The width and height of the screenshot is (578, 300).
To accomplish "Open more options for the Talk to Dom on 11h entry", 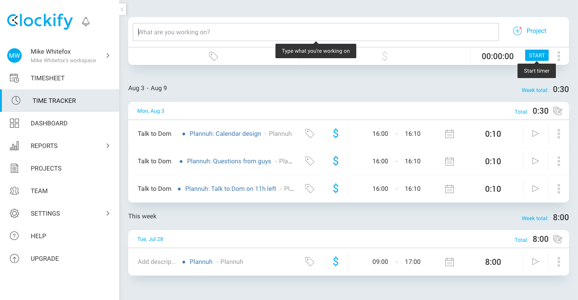I will point(559,189).
